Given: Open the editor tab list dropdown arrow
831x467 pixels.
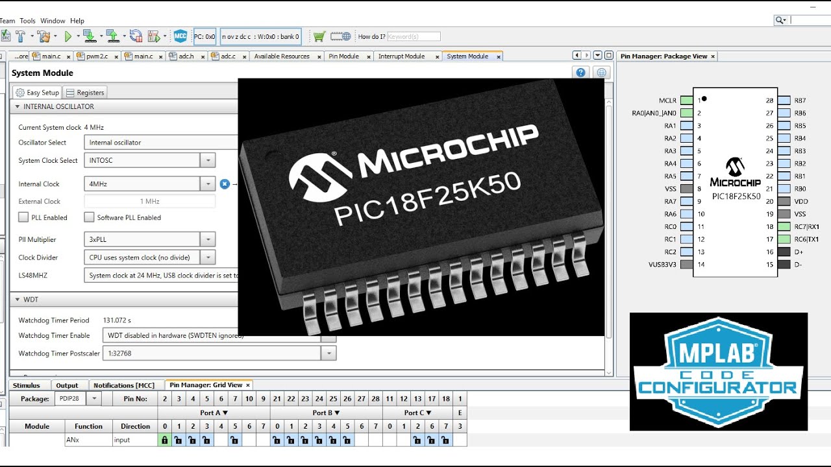Looking at the screenshot, I should click(598, 56).
